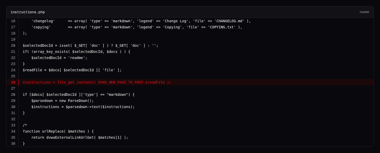Click the master branch label
This screenshot has width=380, height=153.
364,12
